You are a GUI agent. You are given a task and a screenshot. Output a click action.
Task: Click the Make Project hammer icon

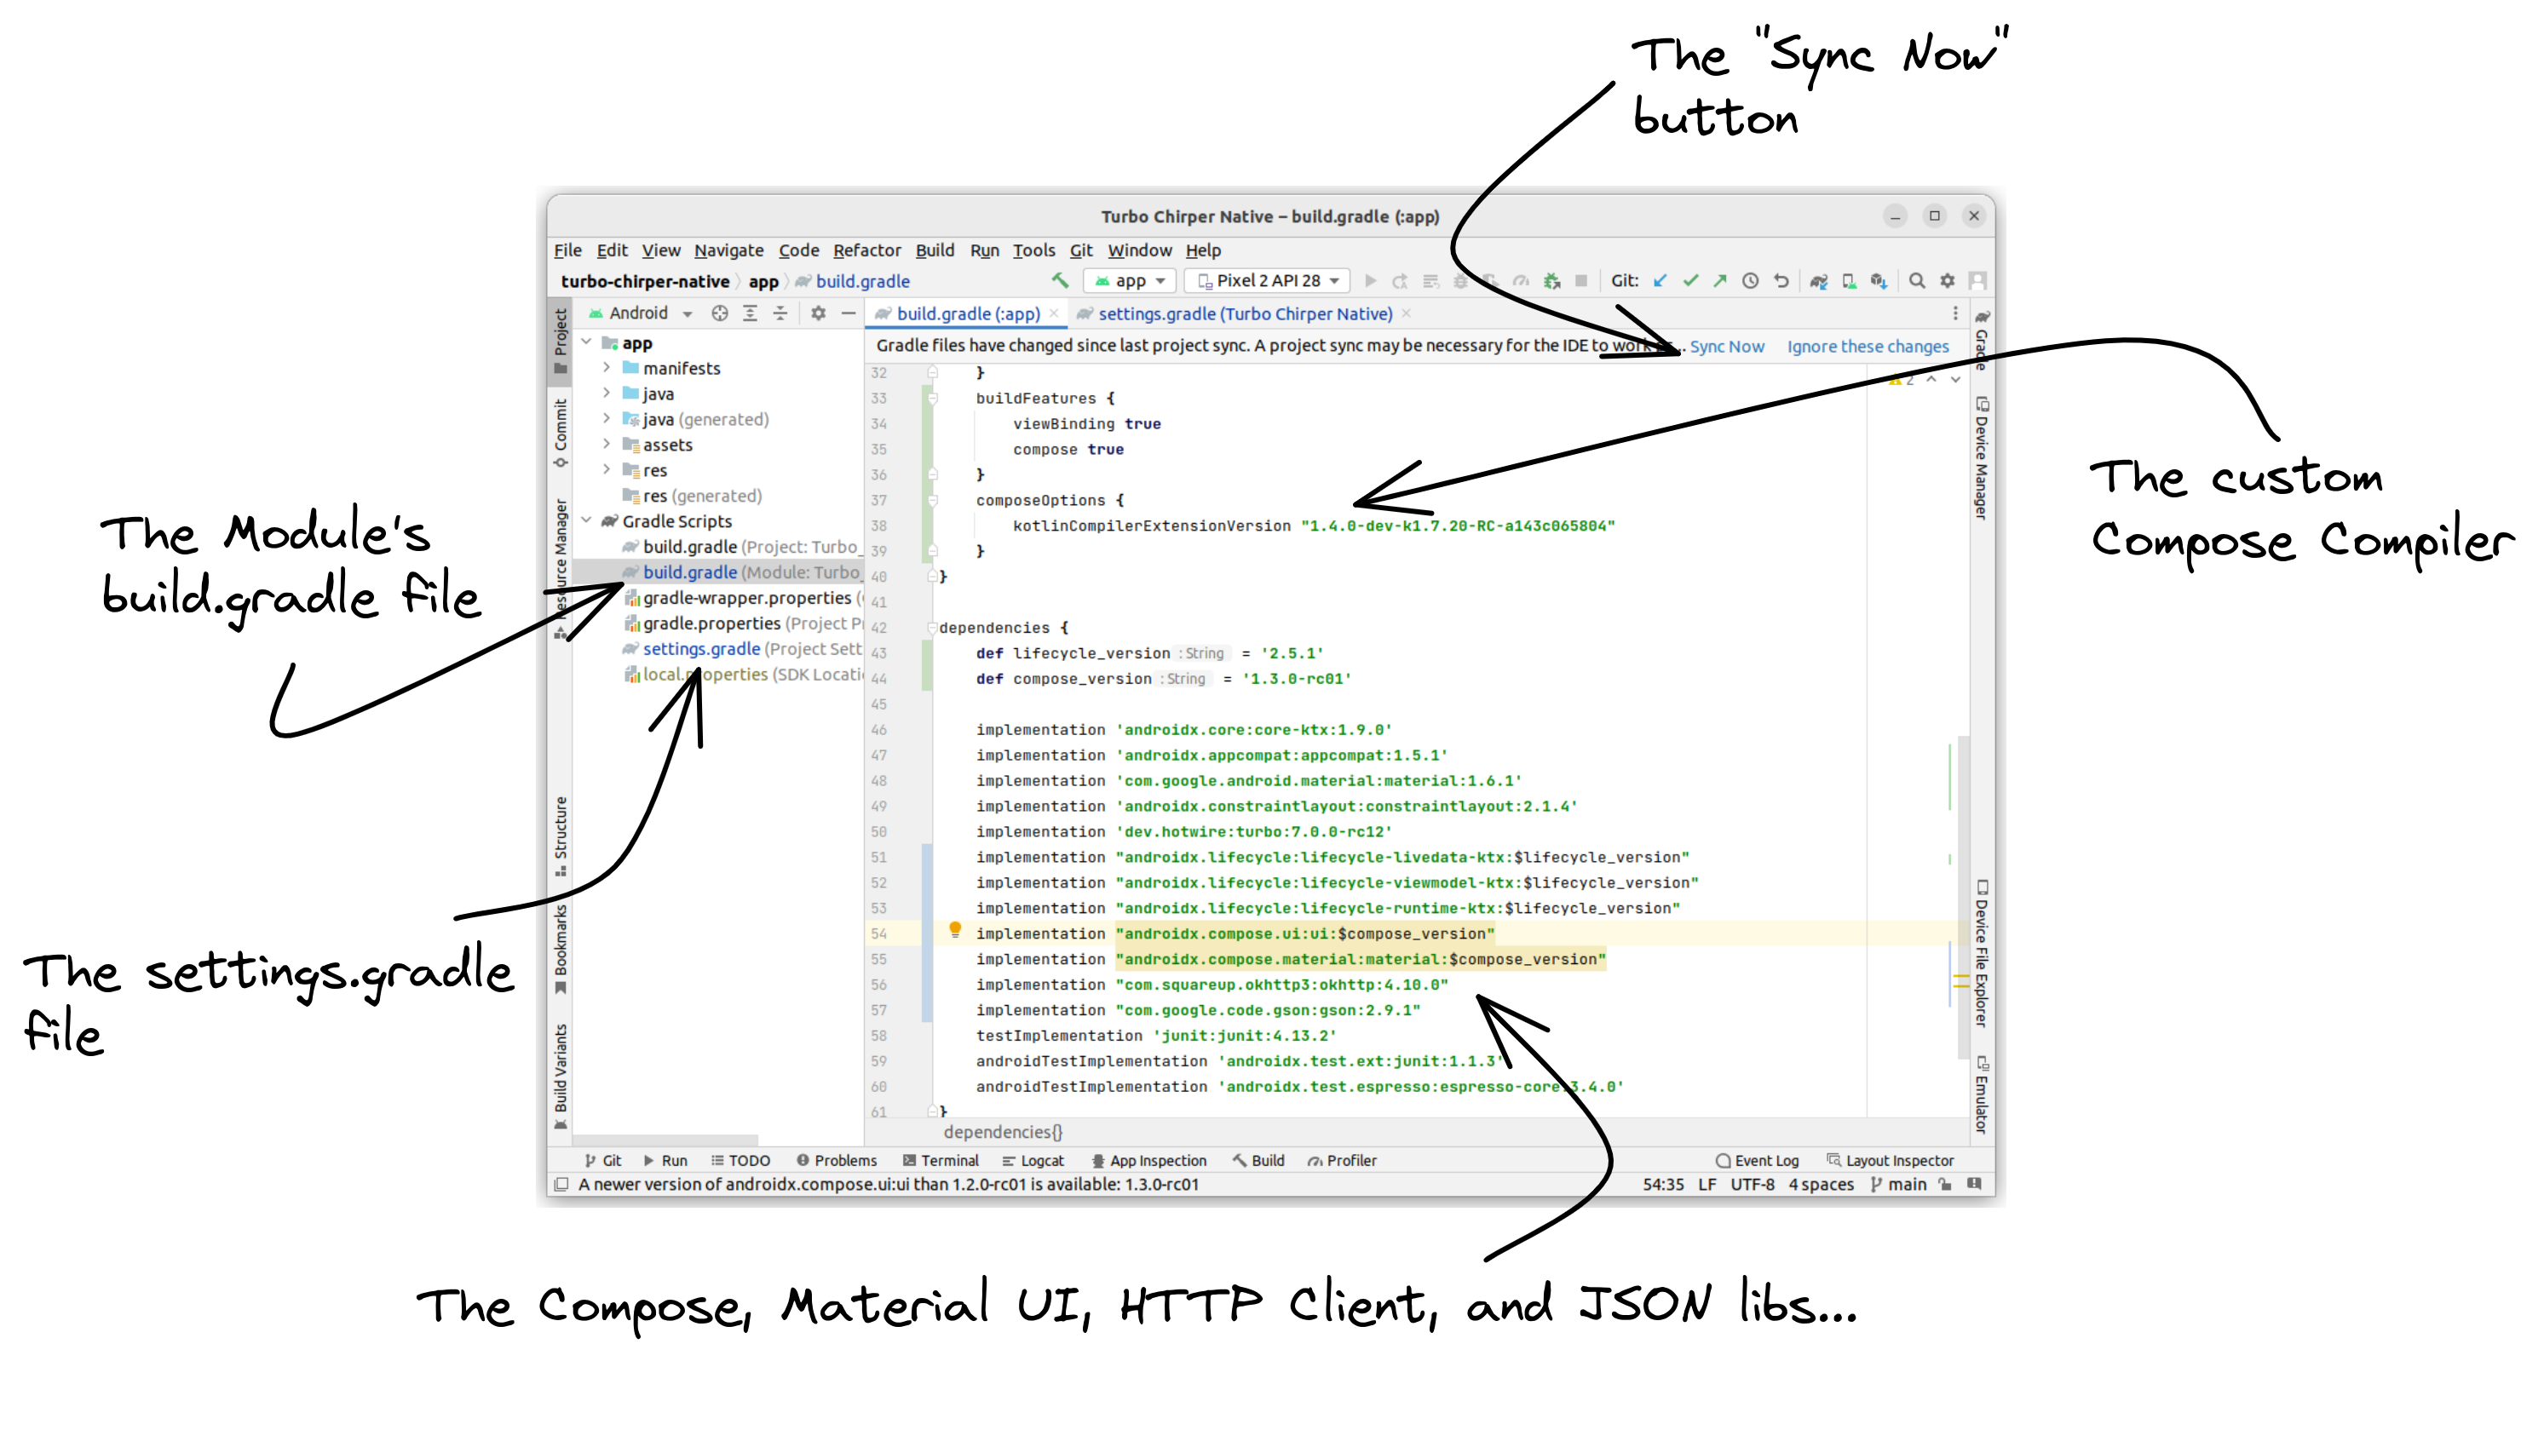pos(1060,280)
